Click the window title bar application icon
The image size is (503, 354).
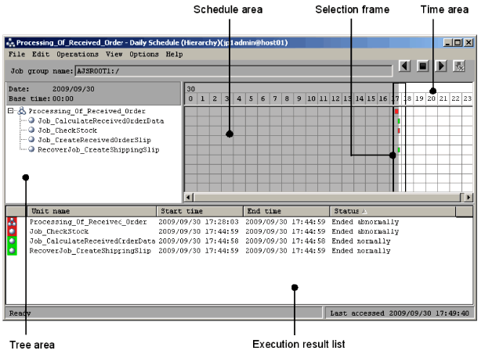pos(11,42)
